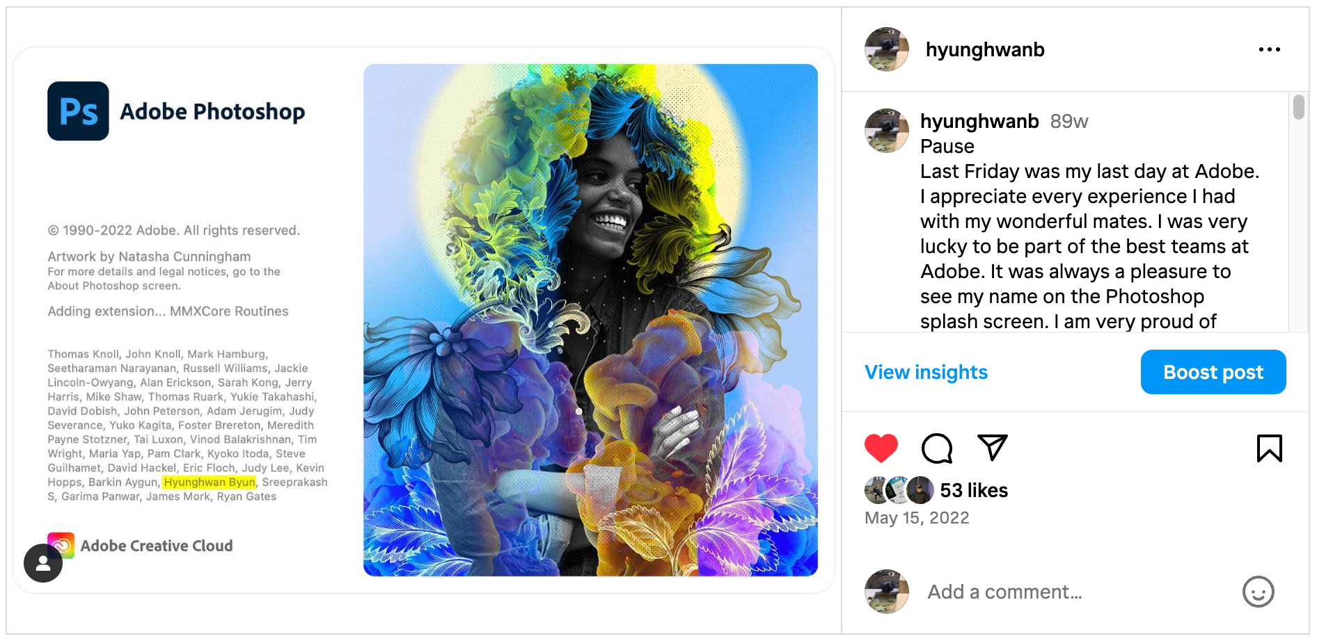Click hyunghwanb username in the caption
The image size is (1317, 641).
979,121
